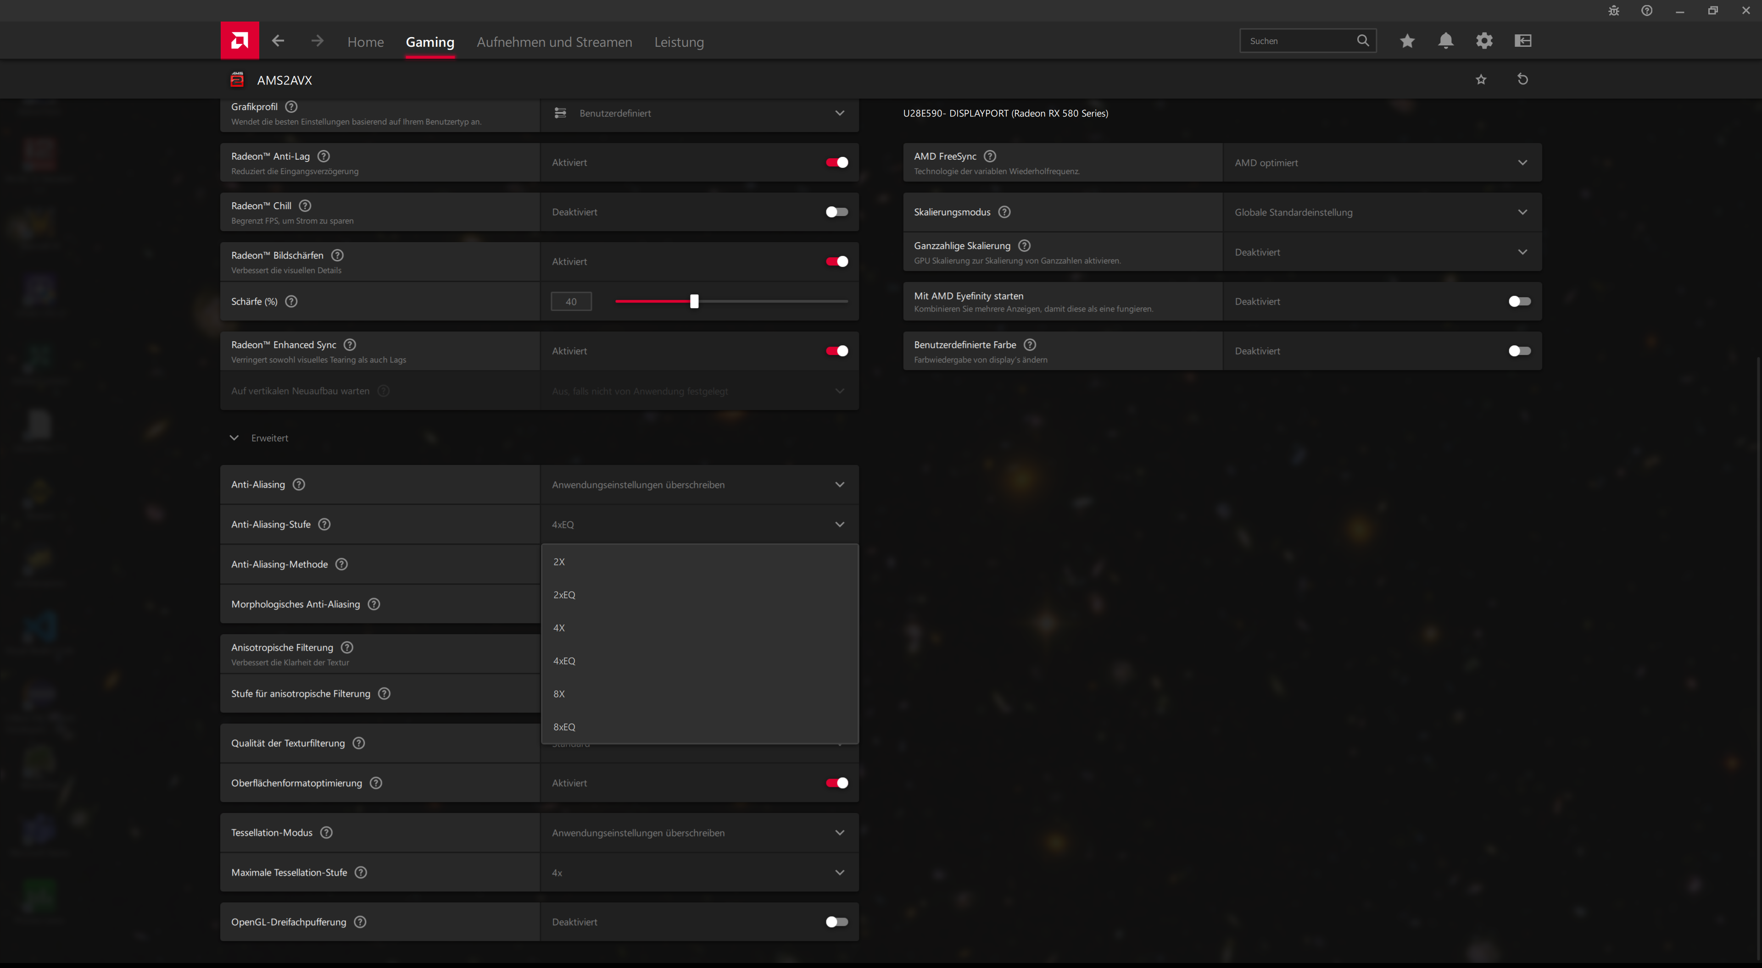
Task: Show help for Radeon Anti-Lag
Action: [323, 156]
